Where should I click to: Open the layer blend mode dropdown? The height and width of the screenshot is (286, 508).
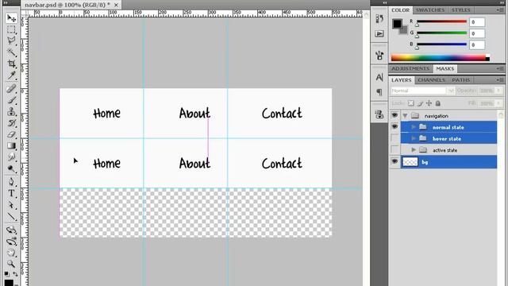(422, 91)
